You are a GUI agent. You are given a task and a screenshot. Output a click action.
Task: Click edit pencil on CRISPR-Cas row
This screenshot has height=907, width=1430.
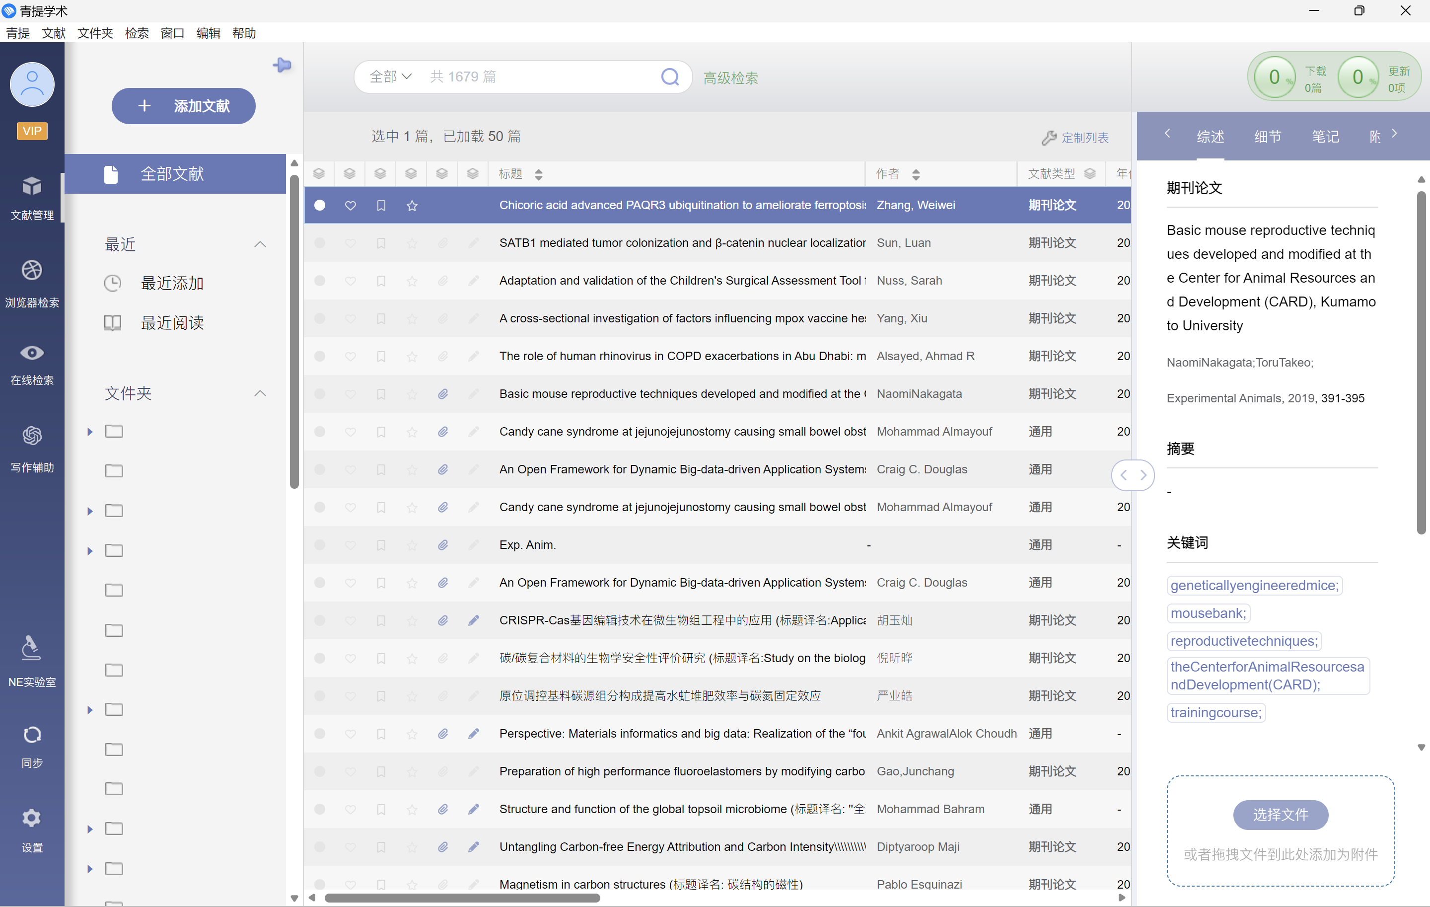(x=473, y=620)
